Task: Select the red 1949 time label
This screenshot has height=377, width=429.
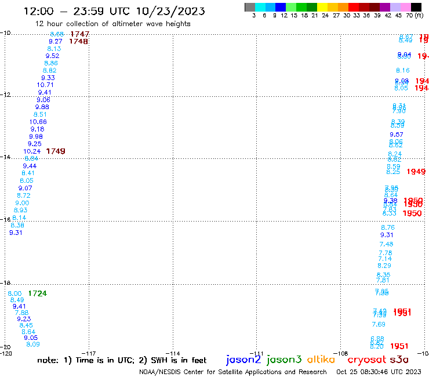Action: [x=416, y=172]
